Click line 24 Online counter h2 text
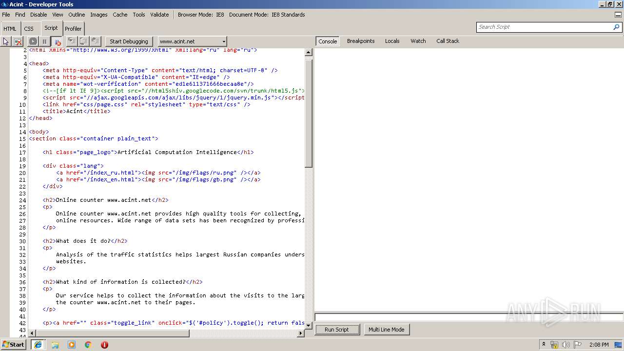 pyautogui.click(x=105, y=200)
